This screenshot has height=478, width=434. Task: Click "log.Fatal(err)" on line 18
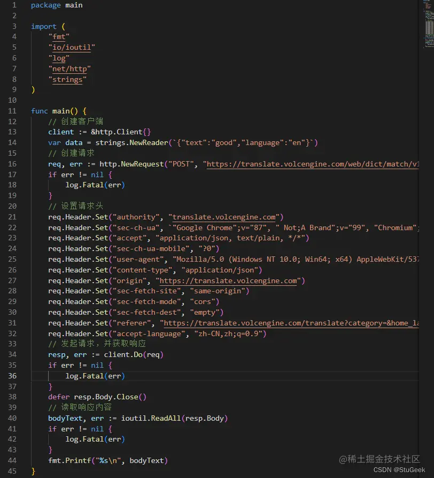click(95, 185)
